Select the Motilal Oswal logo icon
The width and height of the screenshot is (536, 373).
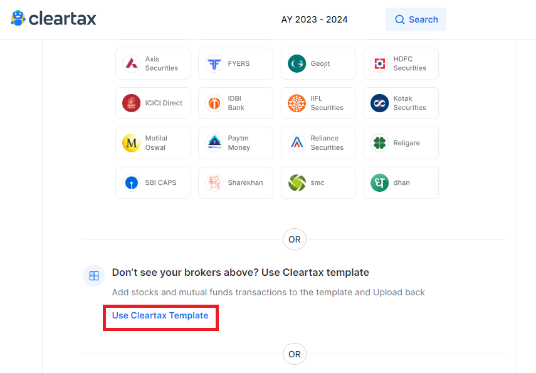(132, 143)
